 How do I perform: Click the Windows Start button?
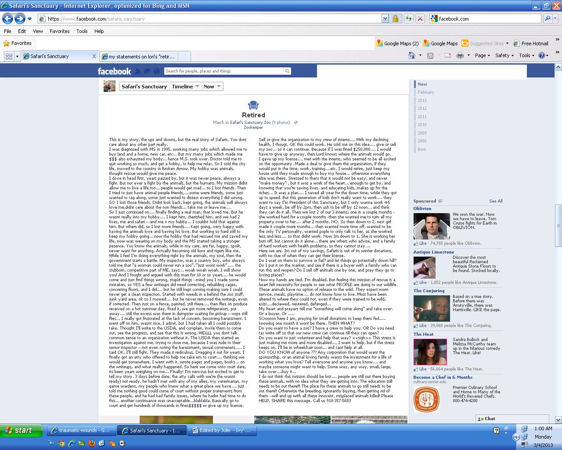click(22, 430)
